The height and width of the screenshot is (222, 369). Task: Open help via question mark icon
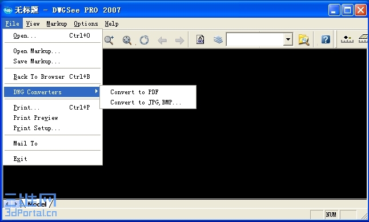(x=326, y=39)
